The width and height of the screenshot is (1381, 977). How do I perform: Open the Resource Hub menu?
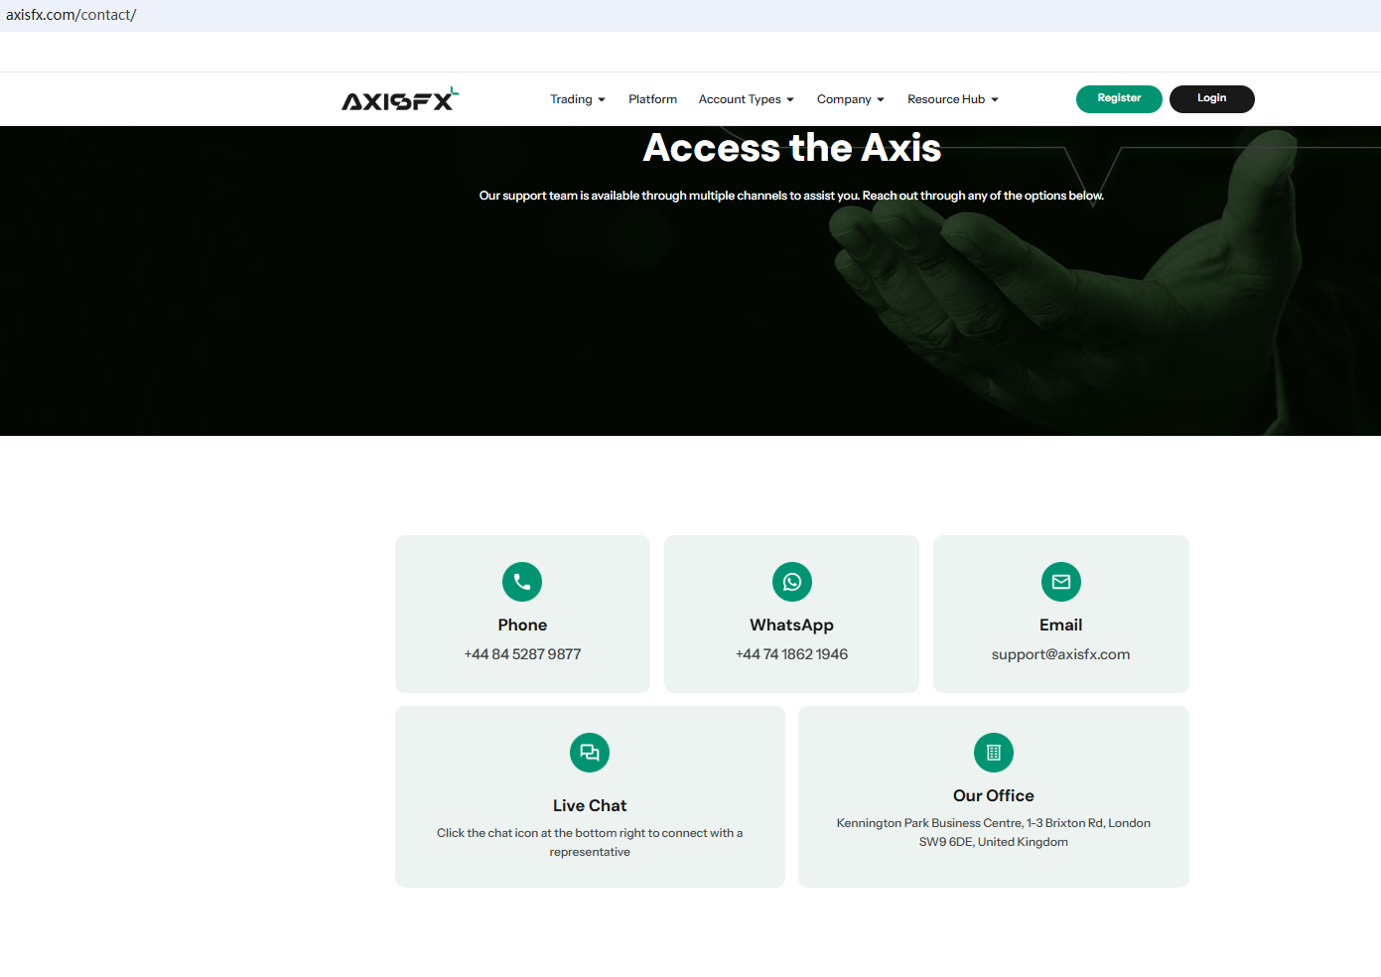click(953, 99)
